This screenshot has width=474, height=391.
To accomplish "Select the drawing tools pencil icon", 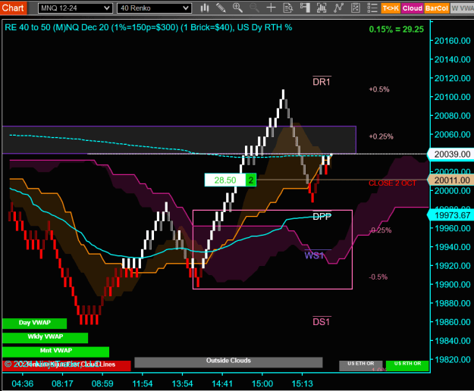I will point(221,8).
